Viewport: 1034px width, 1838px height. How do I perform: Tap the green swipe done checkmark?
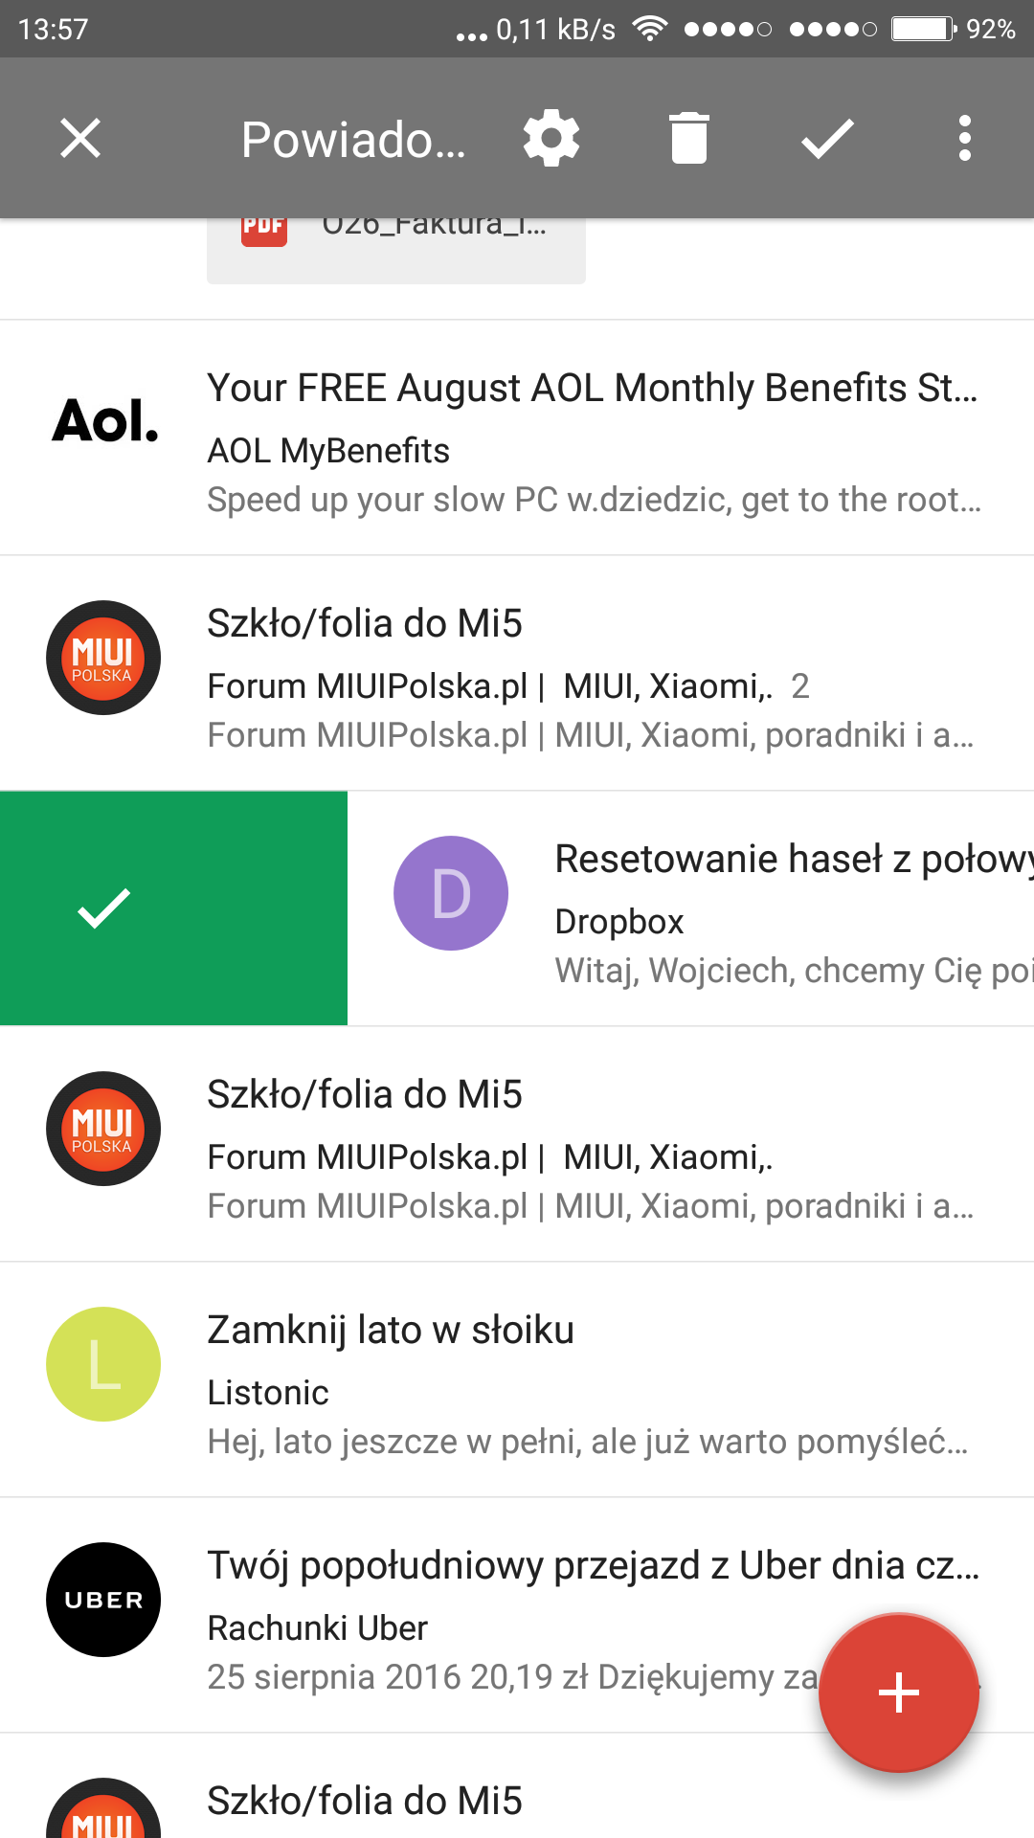pyautogui.click(x=103, y=908)
